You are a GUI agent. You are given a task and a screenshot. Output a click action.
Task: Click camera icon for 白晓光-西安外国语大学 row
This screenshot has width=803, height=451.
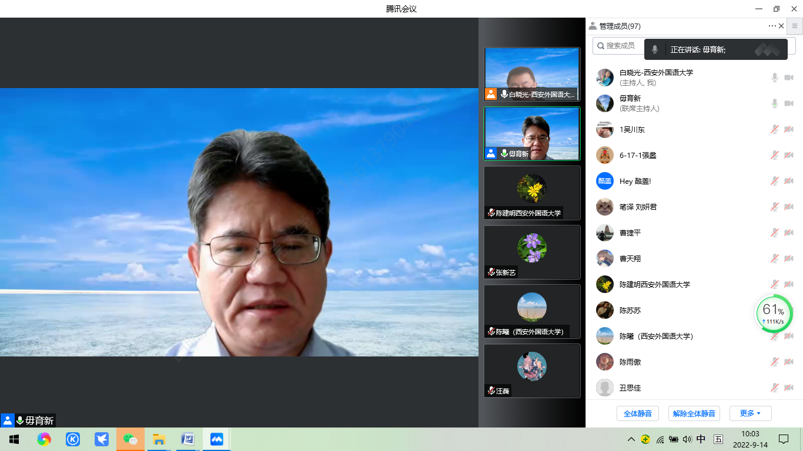coord(789,78)
